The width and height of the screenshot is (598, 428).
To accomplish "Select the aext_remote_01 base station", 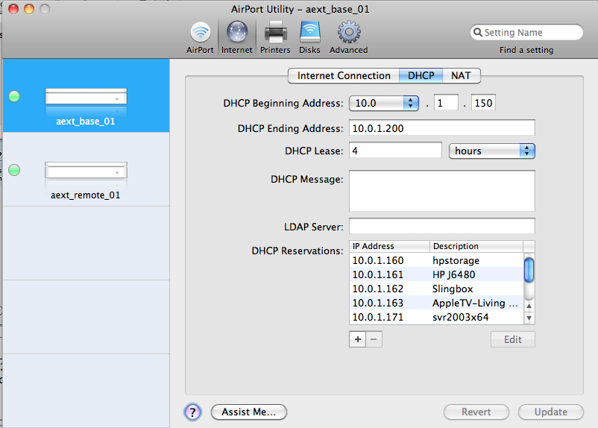I will 86,169.
